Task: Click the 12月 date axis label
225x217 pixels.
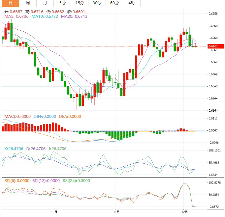Action: click(185, 212)
